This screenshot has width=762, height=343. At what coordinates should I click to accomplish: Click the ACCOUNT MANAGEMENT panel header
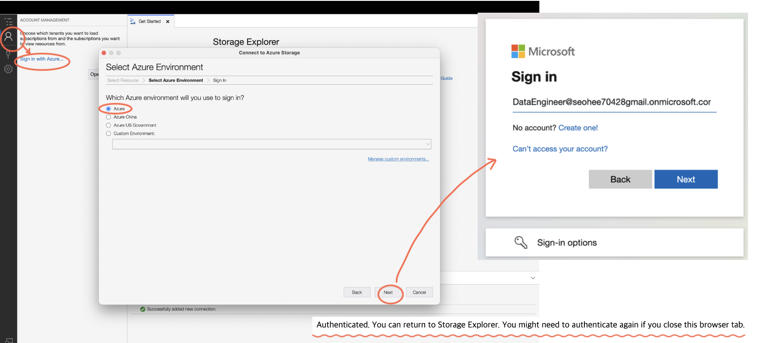(x=45, y=20)
